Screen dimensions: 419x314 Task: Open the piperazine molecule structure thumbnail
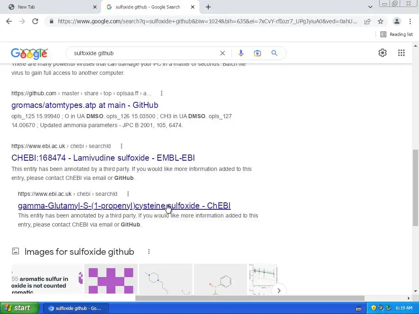coord(166,279)
